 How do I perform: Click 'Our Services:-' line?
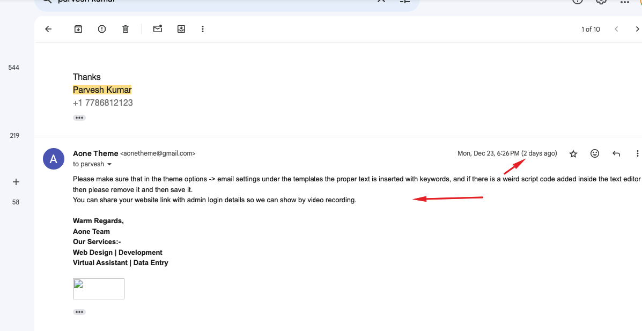[97, 242]
